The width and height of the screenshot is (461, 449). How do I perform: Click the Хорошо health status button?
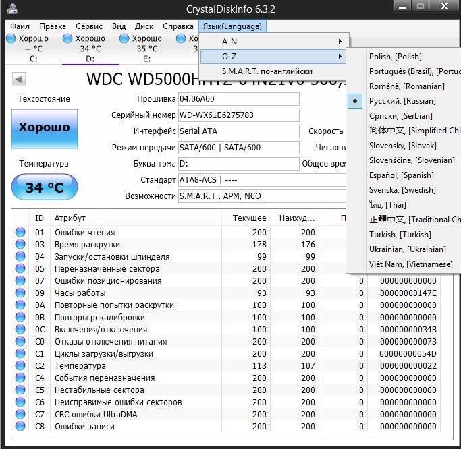click(x=45, y=128)
